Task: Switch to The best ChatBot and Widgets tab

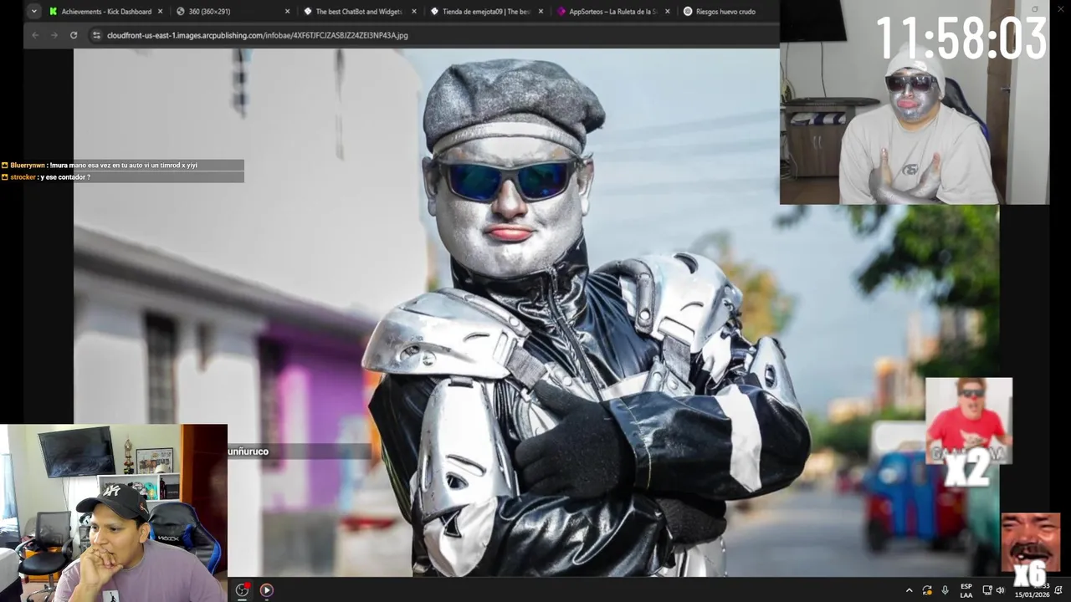Action: pos(359,12)
